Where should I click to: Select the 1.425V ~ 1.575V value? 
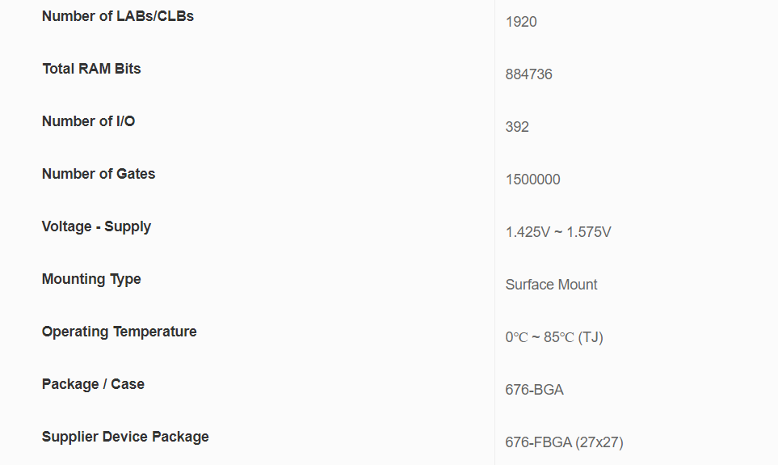click(x=558, y=232)
